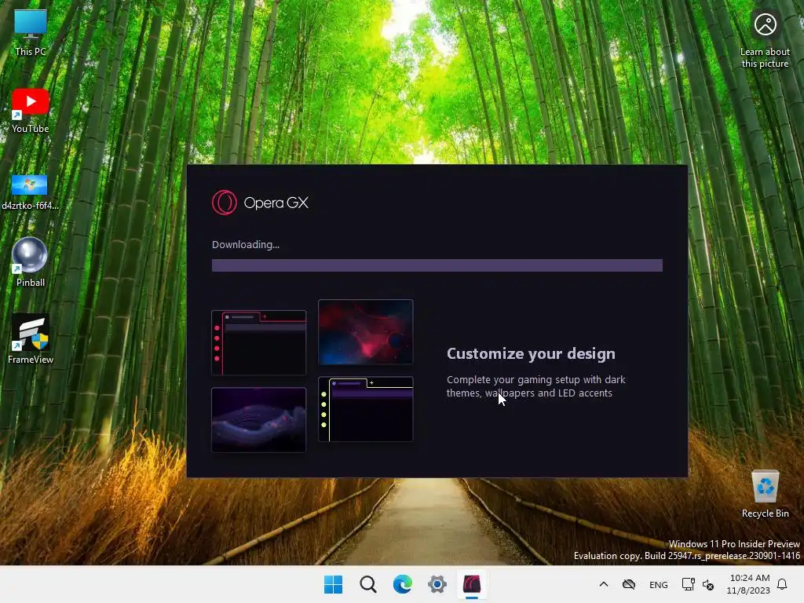804x603 pixels.
Task: Launch Microsoft Edge from taskbar
Action: click(403, 584)
